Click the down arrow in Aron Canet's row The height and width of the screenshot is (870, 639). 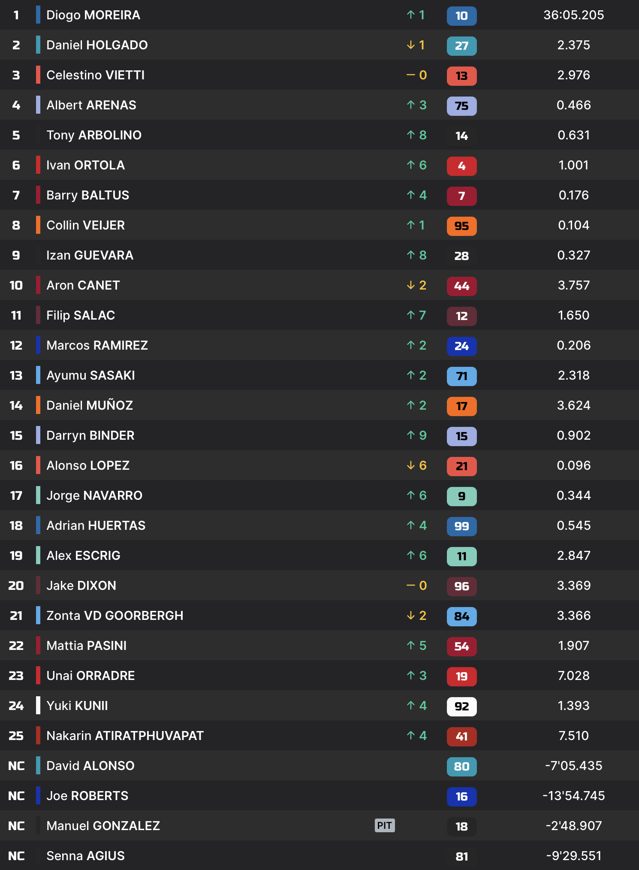(x=411, y=285)
